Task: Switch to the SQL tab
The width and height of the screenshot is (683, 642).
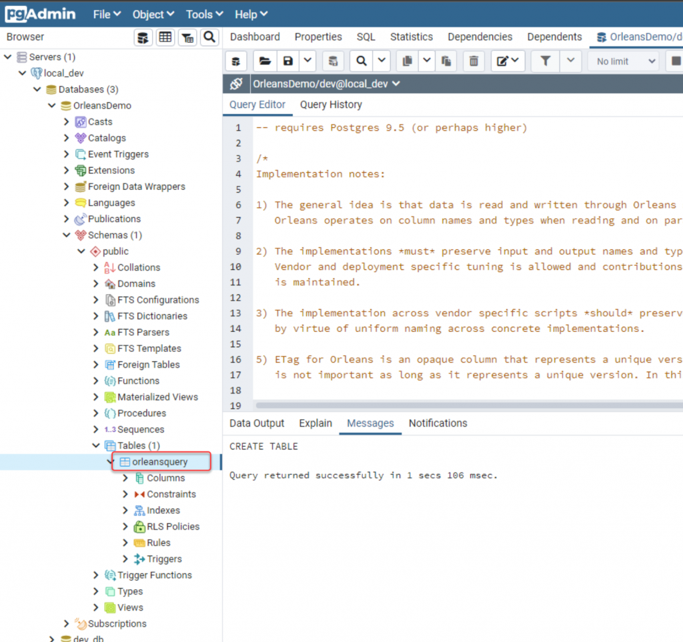Action: pos(366,37)
